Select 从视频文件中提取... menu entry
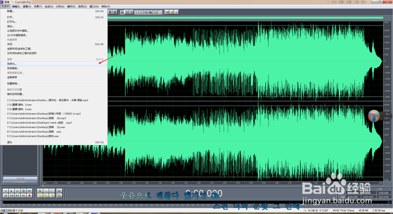The width and height of the screenshot is (393, 214). [53, 31]
